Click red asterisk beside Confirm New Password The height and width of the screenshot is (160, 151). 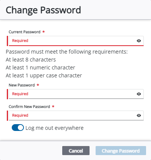(x=53, y=106)
